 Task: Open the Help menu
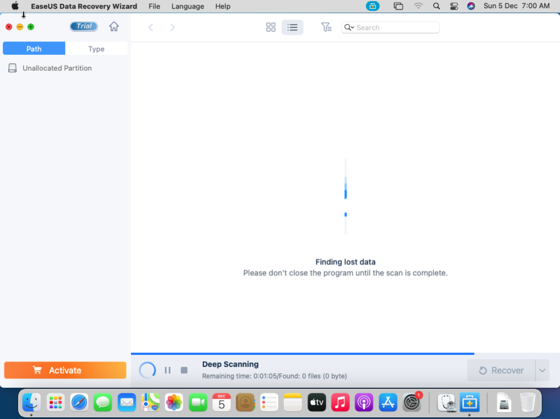tap(222, 6)
